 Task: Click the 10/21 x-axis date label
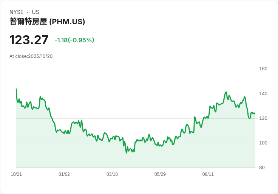click(16, 174)
